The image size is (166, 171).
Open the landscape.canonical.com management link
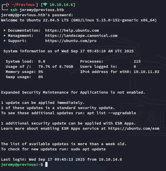[x=81, y=36]
